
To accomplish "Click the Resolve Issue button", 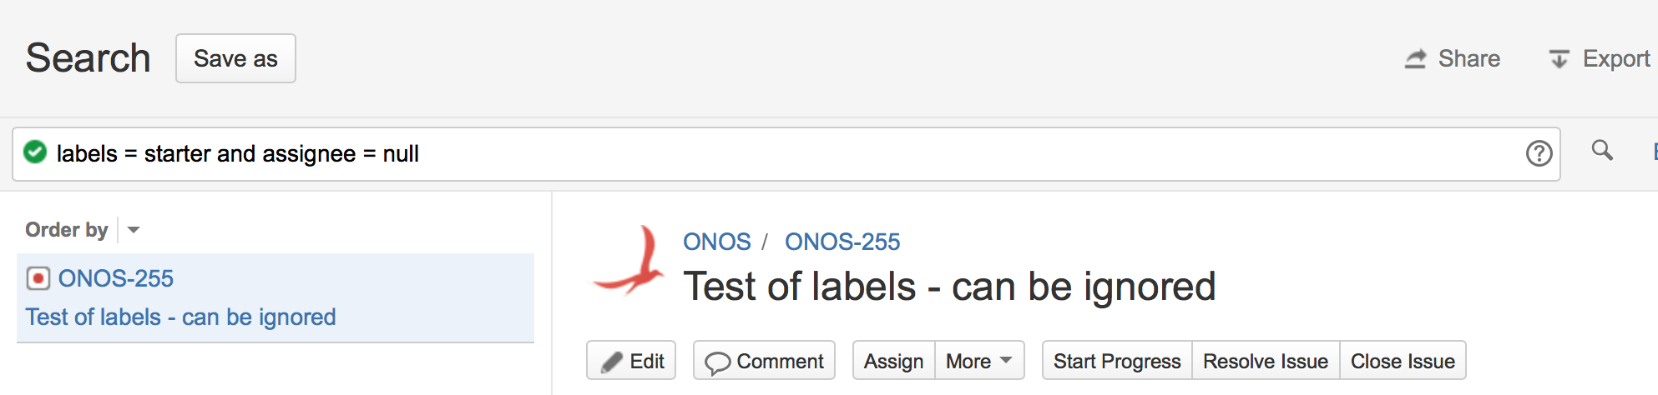I will pos(1265,361).
